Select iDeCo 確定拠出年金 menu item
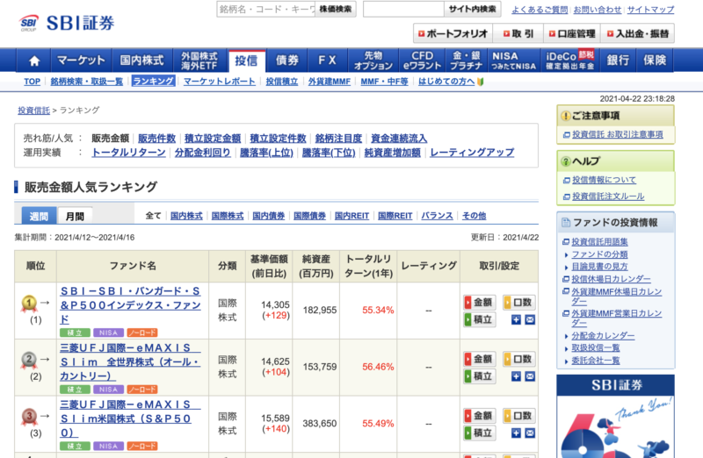Viewport: 703px width, 458px height. click(x=569, y=61)
